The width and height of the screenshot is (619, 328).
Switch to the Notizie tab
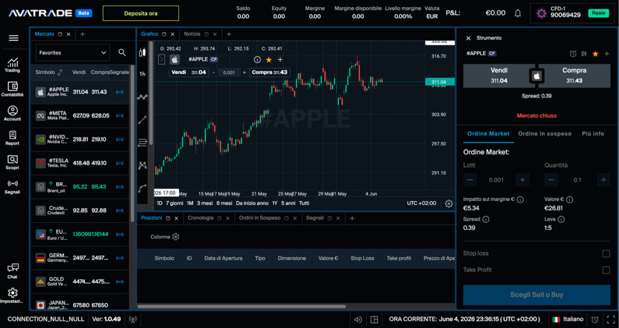coord(192,34)
